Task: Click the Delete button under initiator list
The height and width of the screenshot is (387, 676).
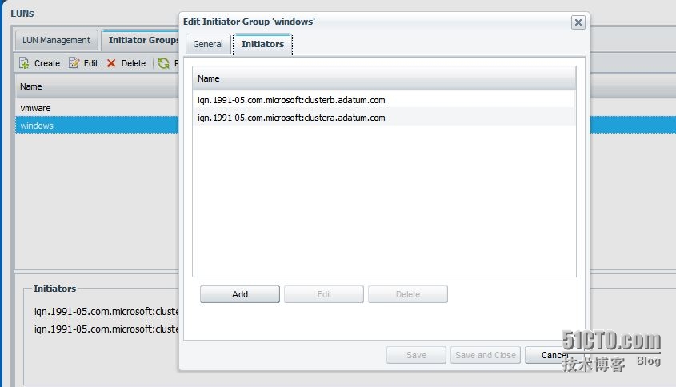Action: coord(408,294)
